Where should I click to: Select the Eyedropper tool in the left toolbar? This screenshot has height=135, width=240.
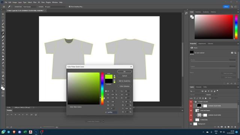pyautogui.click(x=3, y=33)
